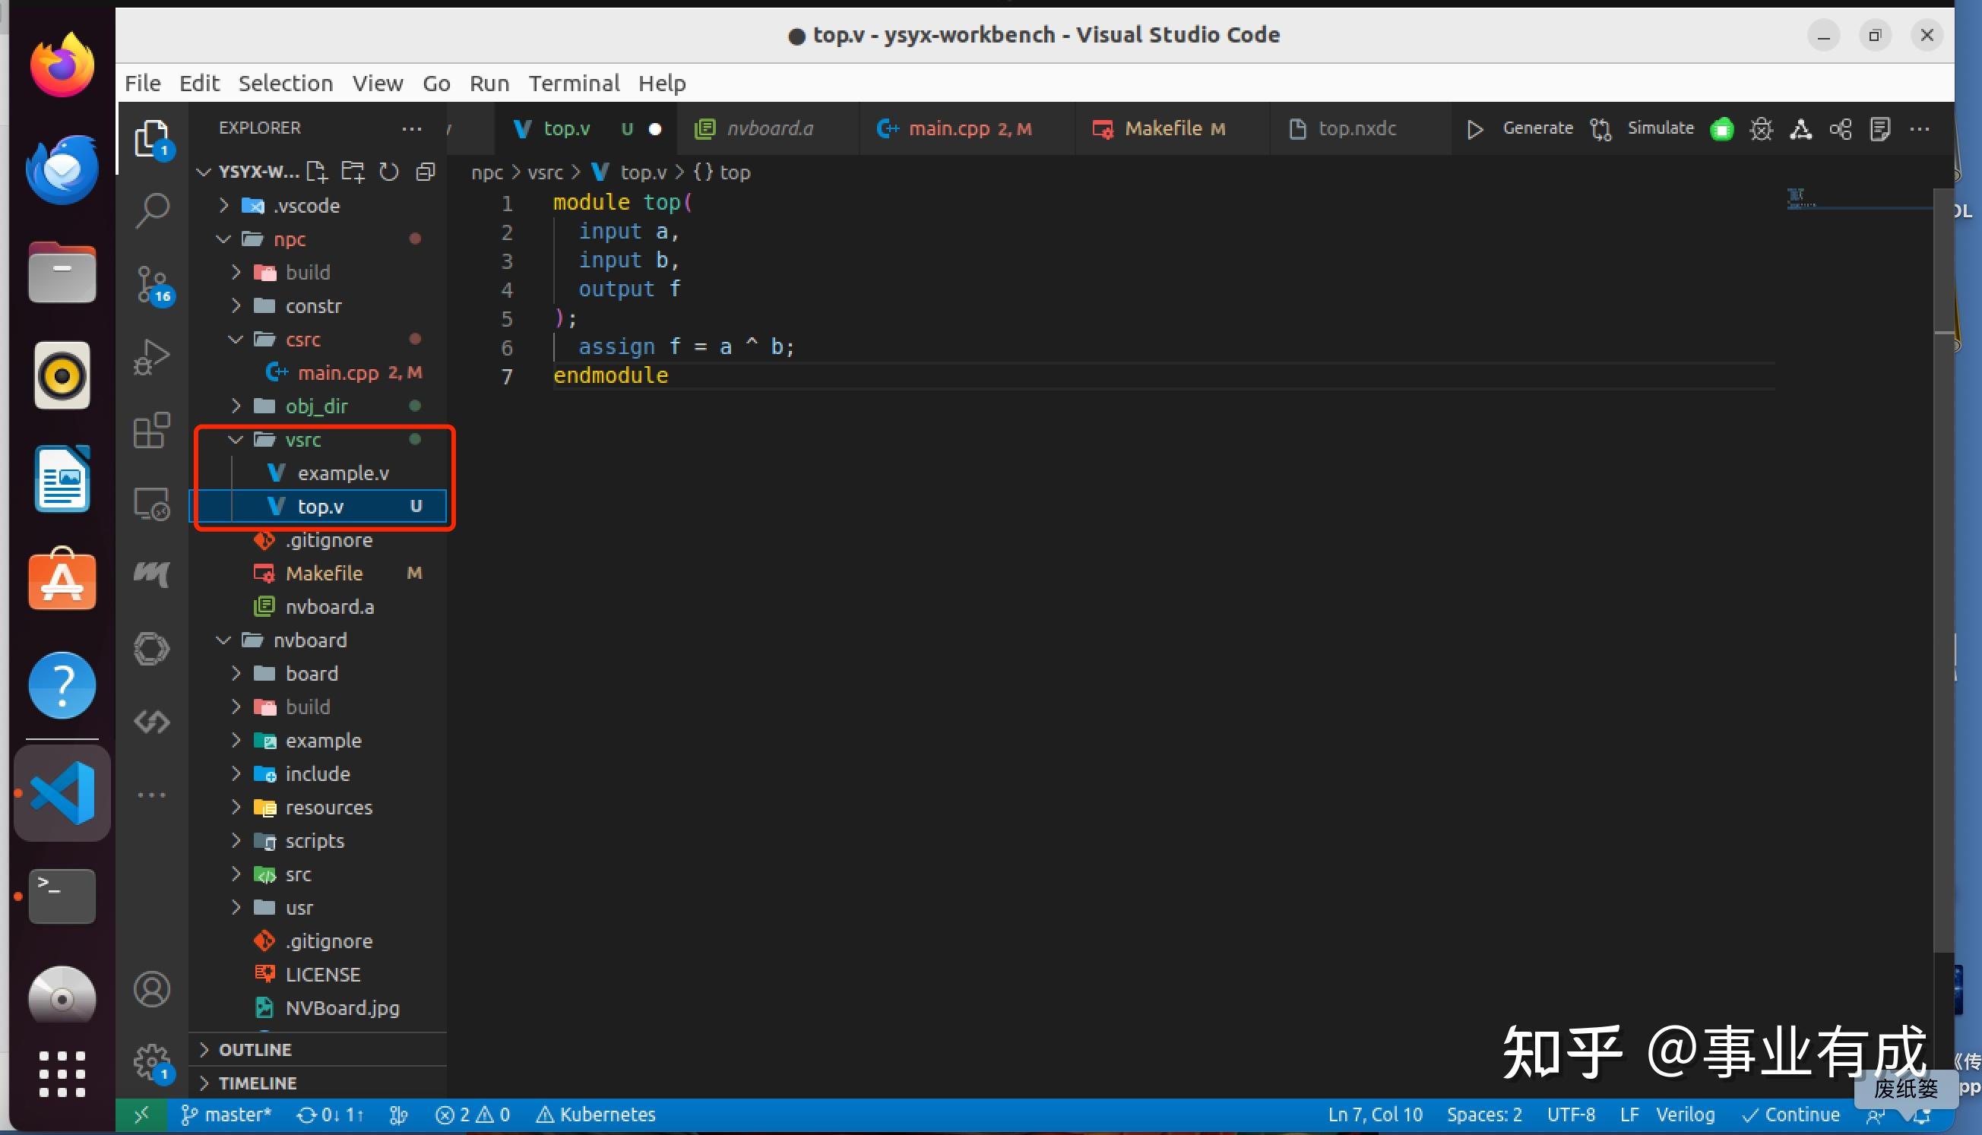Click the Generate button

pyautogui.click(x=1536, y=128)
